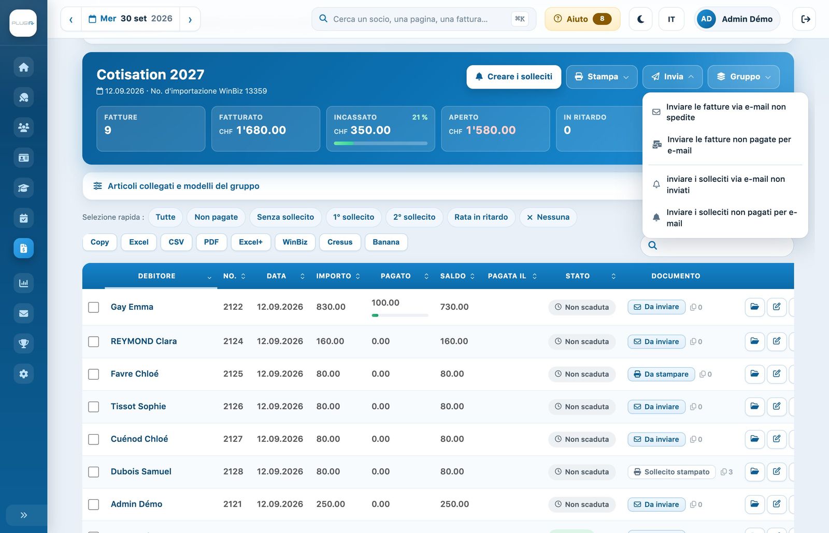Open the home dashboard from sidebar
Image resolution: width=829 pixels, height=533 pixels.
click(23, 67)
